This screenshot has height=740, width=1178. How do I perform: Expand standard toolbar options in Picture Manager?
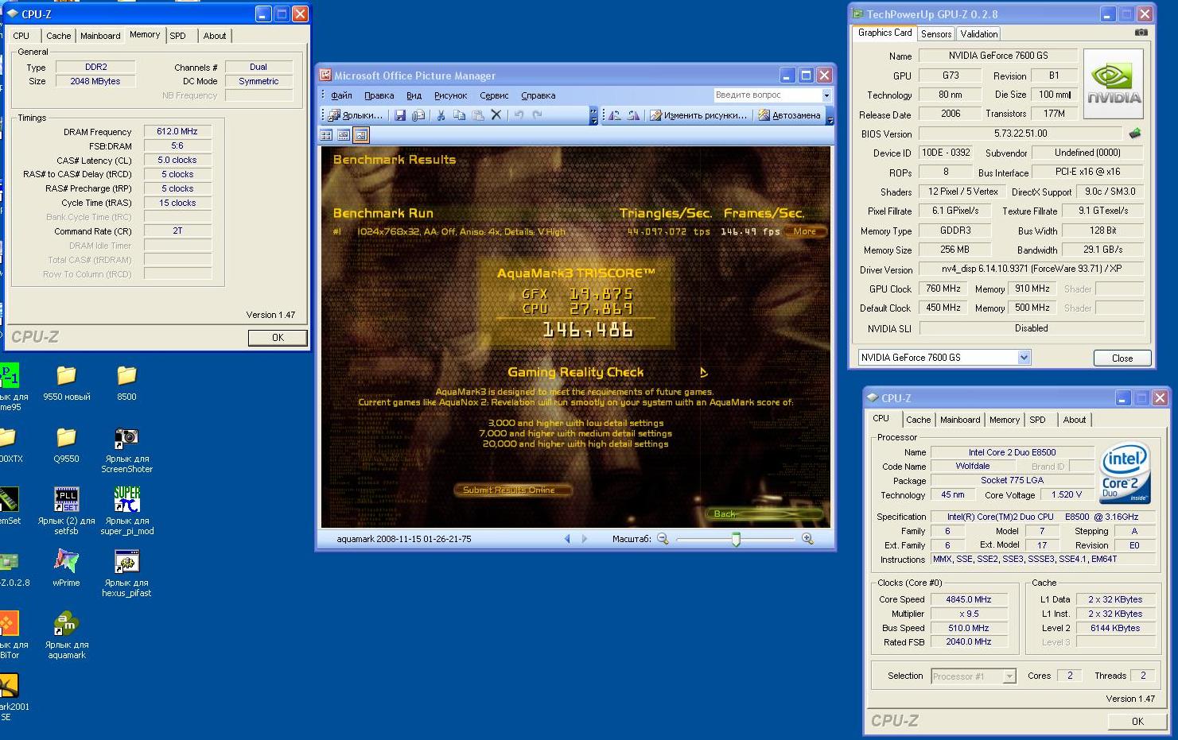click(593, 115)
